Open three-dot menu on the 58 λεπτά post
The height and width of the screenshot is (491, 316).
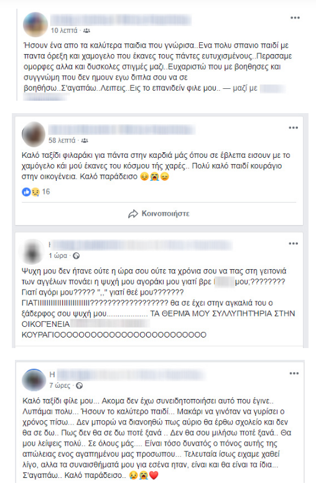[293, 128]
